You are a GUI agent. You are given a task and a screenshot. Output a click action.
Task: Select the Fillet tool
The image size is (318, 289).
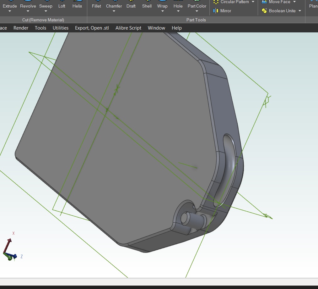tap(96, 6)
